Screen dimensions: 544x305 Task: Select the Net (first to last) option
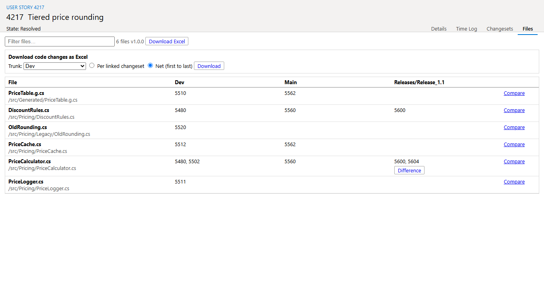click(151, 66)
